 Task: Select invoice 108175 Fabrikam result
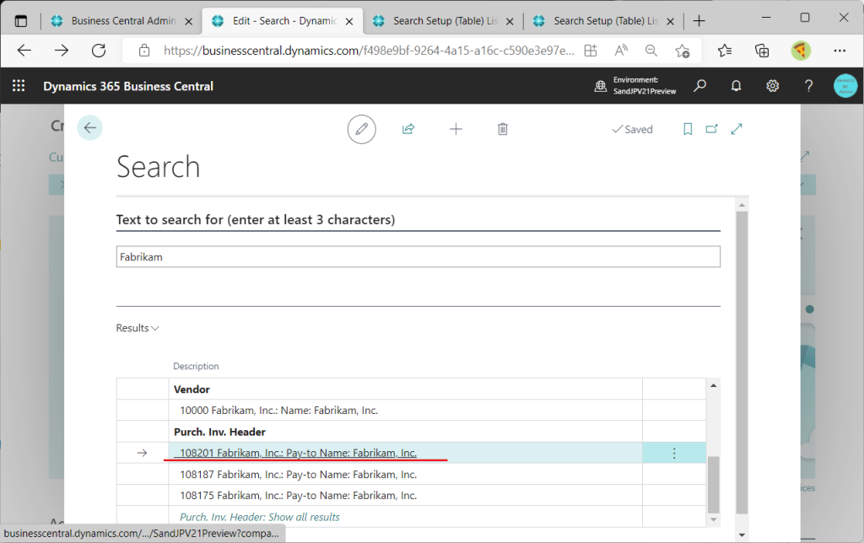coord(298,496)
